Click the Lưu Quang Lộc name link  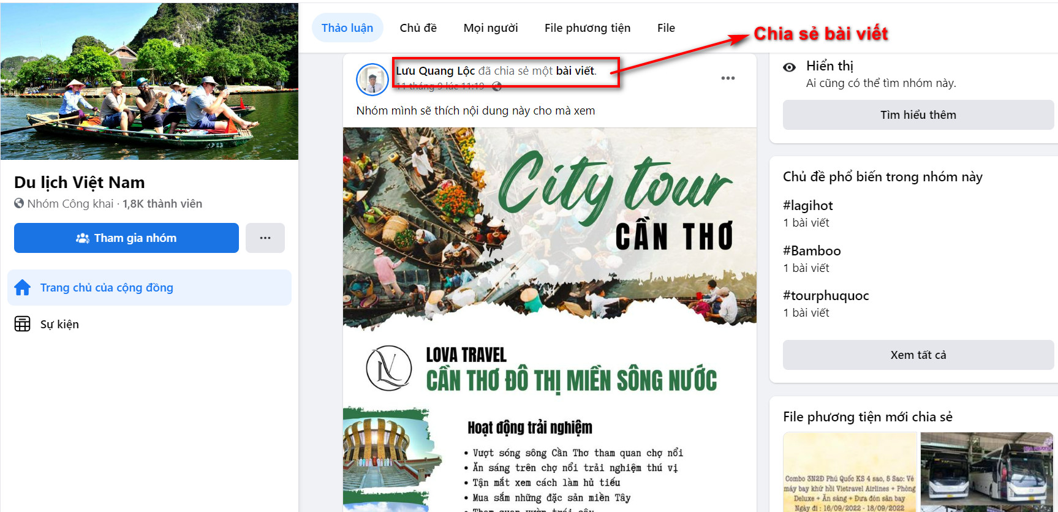point(436,71)
